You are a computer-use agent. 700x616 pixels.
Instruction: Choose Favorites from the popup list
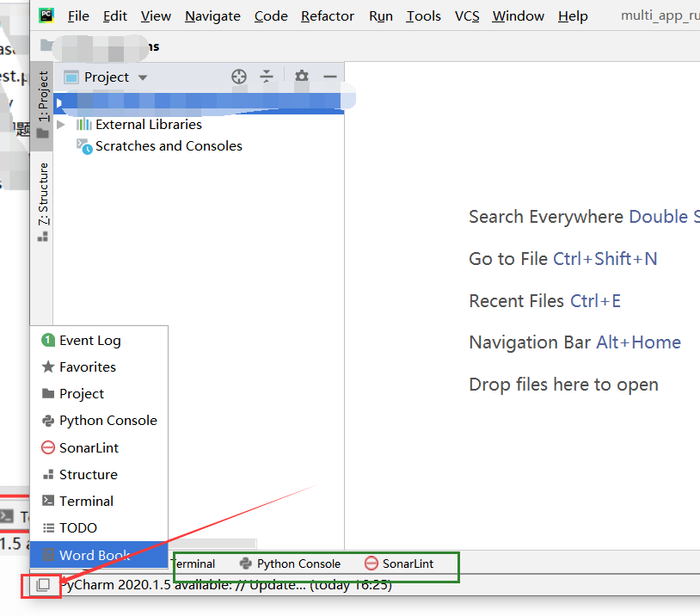(99, 367)
